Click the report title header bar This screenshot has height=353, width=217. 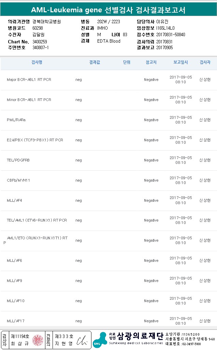[108, 10]
